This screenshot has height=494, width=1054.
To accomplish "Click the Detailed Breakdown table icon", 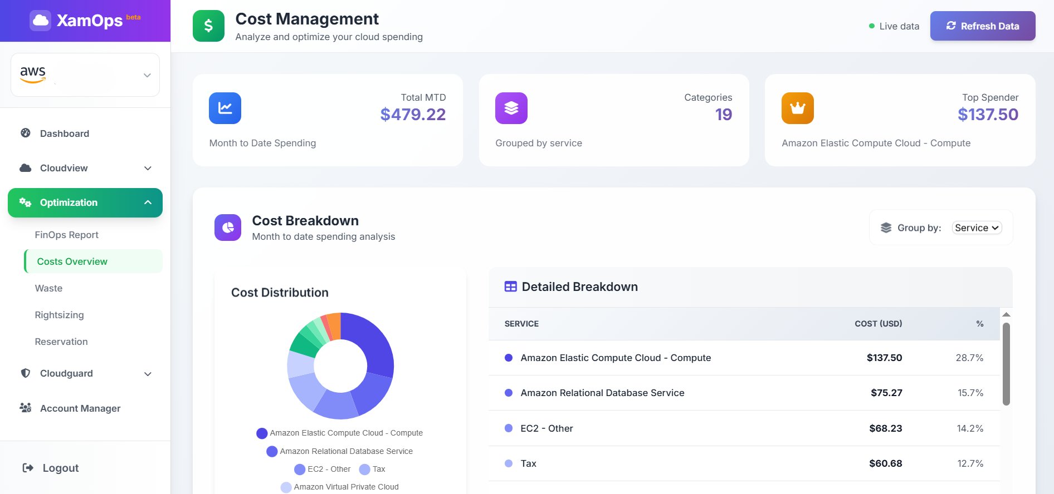I will point(510,287).
